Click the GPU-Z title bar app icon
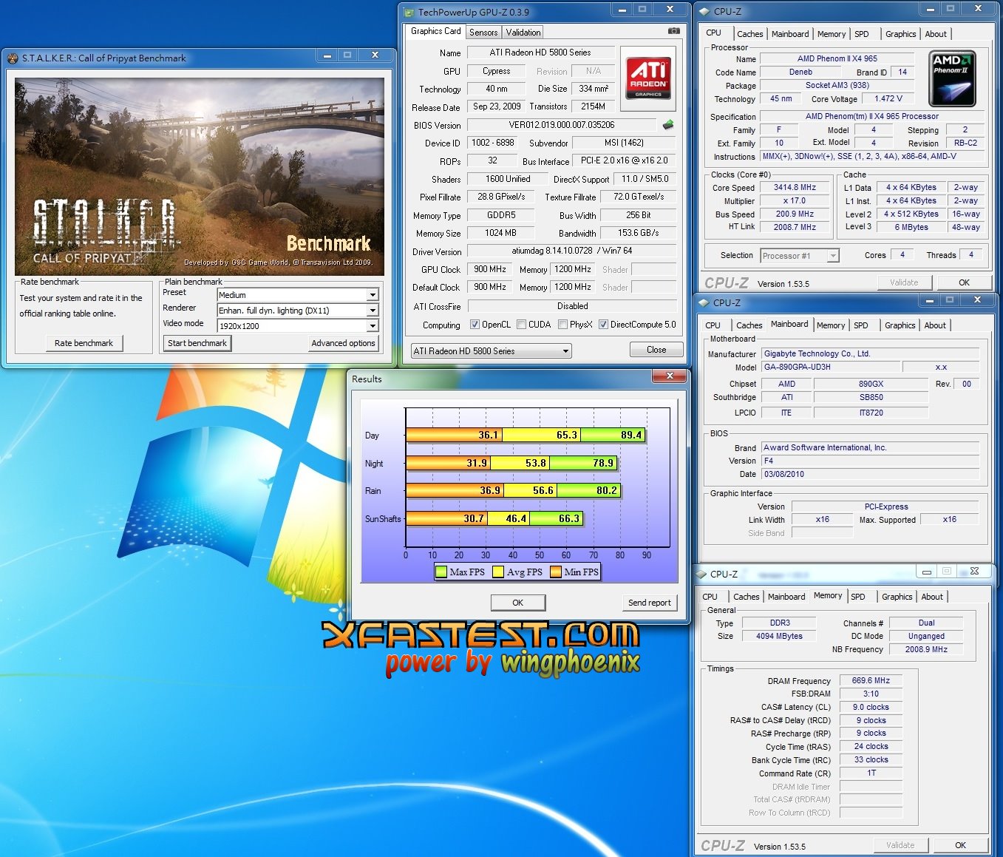Image resolution: width=1003 pixels, height=857 pixels. coord(409,13)
